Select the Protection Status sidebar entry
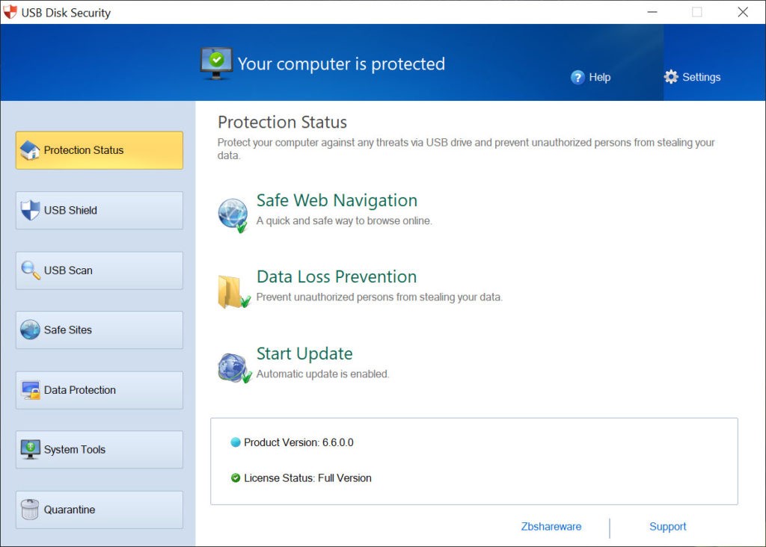 click(98, 150)
